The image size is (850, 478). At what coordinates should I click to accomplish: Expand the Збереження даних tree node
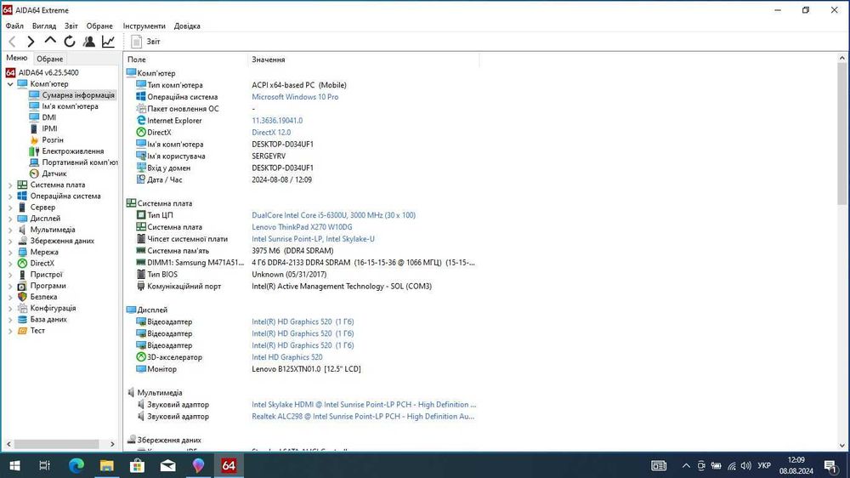point(9,241)
